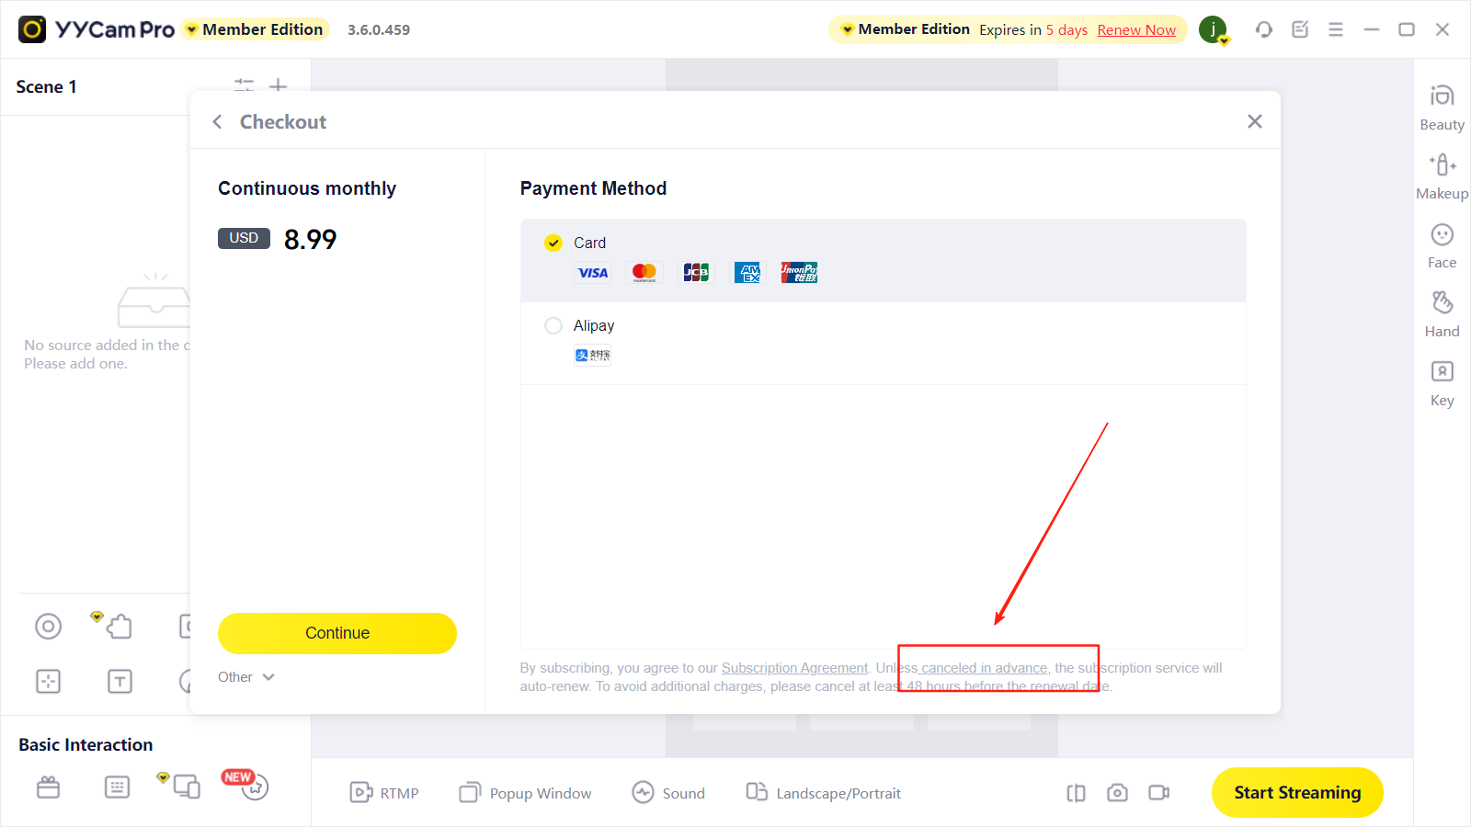Select Alipay payment radio button
Viewport: 1471px width, 827px height.
point(553,325)
